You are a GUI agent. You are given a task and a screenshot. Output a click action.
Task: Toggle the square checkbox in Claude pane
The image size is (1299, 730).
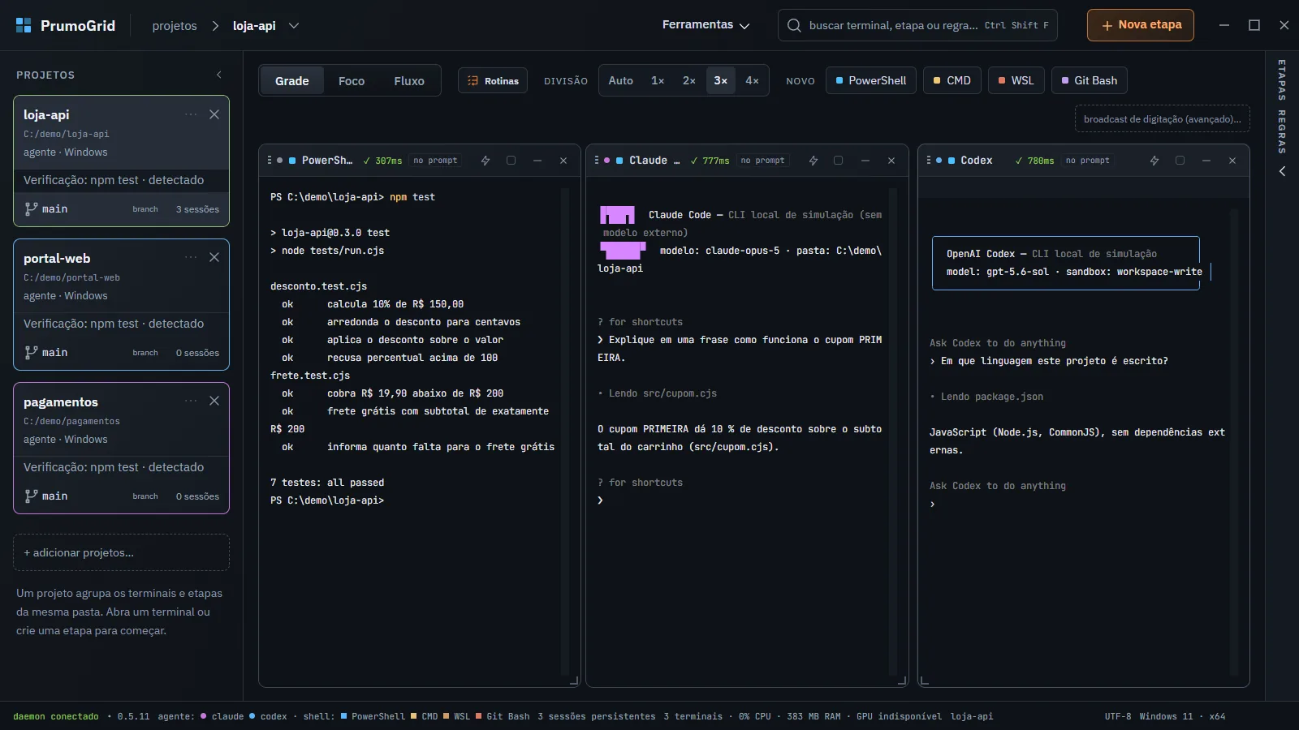tap(839, 161)
